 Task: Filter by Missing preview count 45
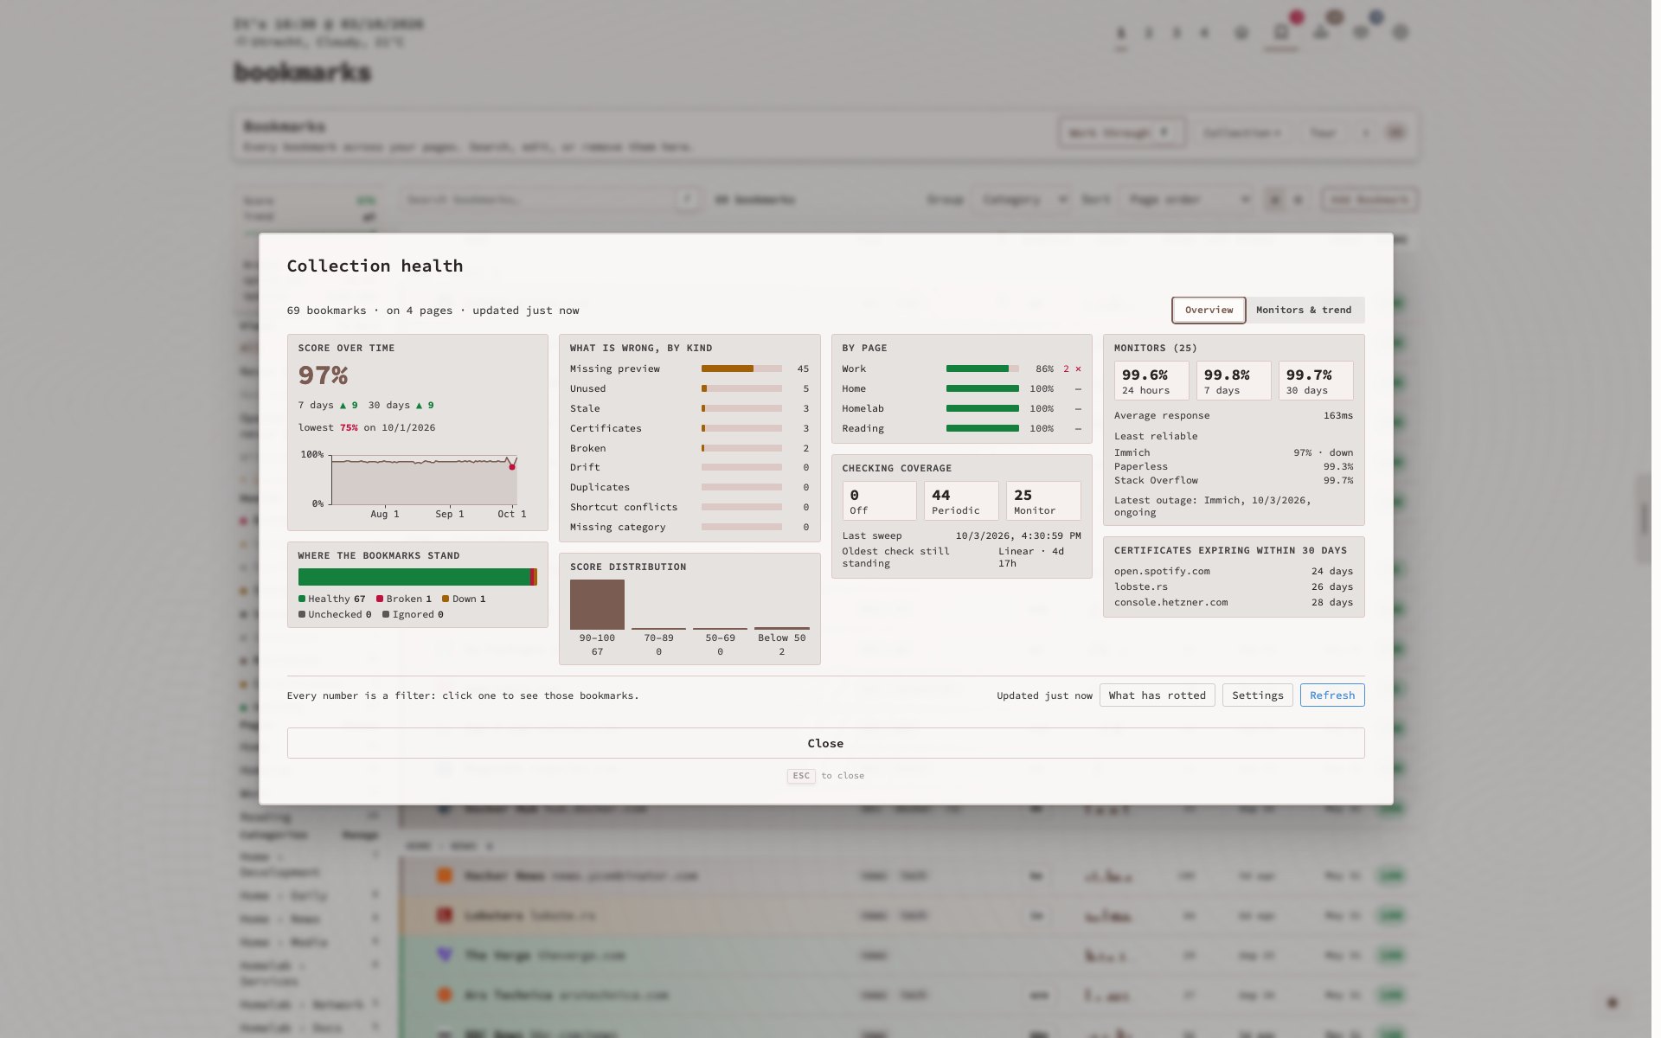point(689,368)
